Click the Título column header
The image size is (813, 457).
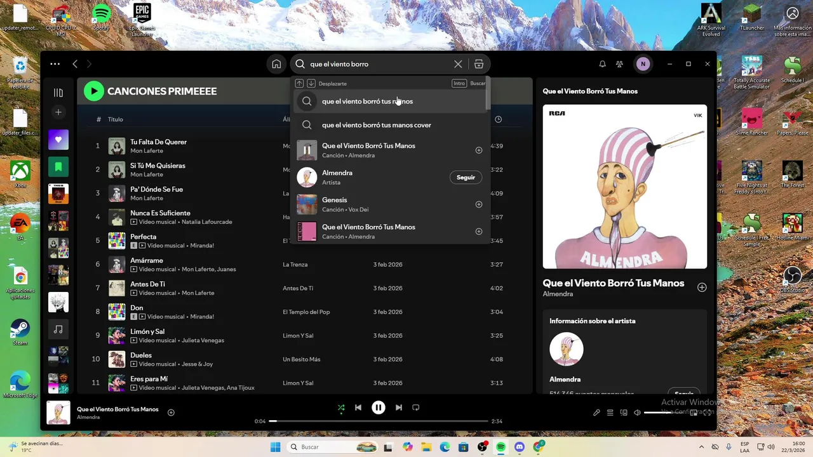[115, 119]
